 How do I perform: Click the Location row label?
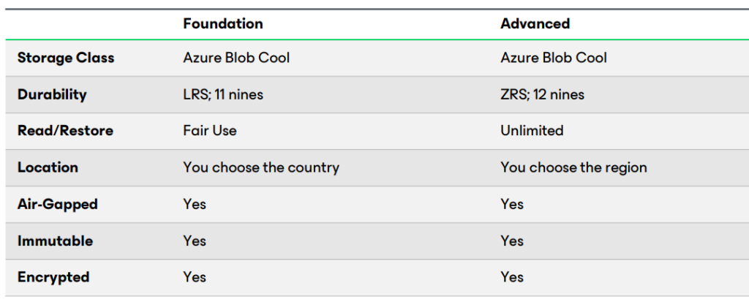pyautogui.click(x=48, y=167)
